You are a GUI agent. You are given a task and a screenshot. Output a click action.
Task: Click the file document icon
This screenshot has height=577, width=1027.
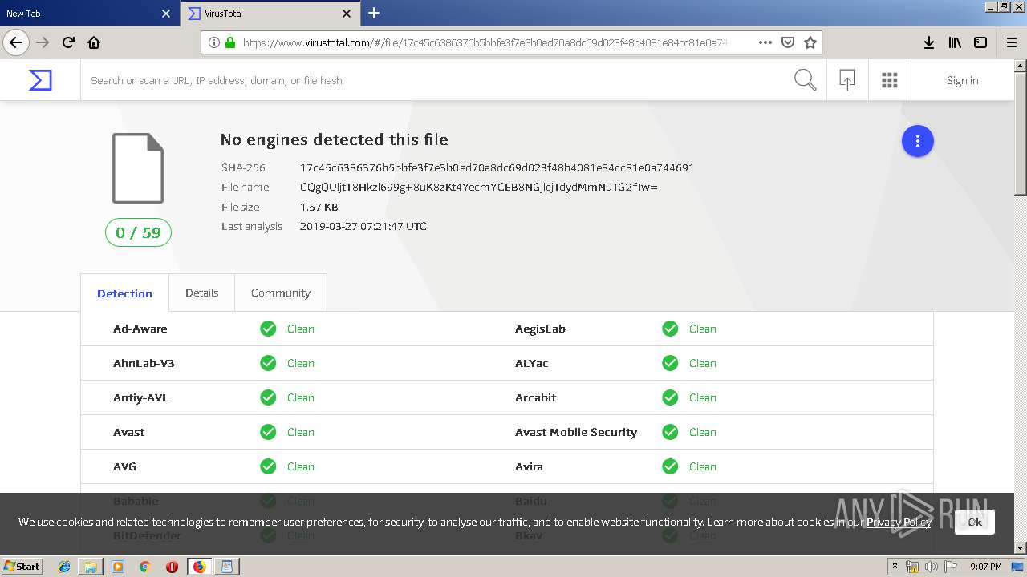138,168
